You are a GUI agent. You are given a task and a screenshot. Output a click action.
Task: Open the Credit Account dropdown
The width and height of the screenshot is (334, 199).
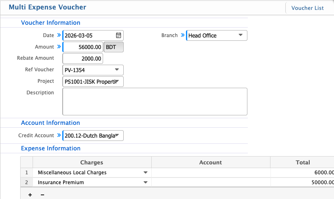tap(117, 136)
